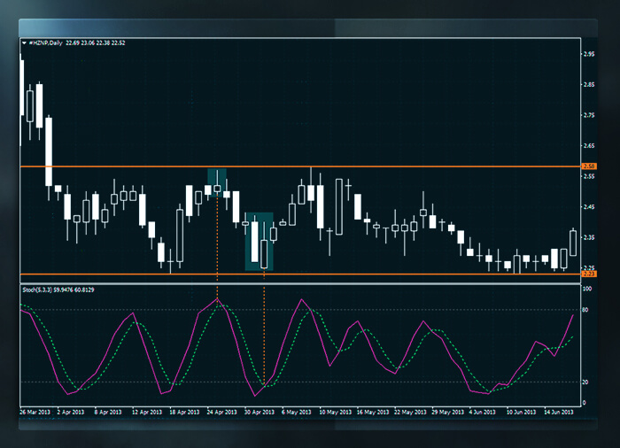Image resolution: width=620 pixels, height=448 pixels.
Task: Click the 26 Mar 2013 date label
Action: tap(35, 412)
